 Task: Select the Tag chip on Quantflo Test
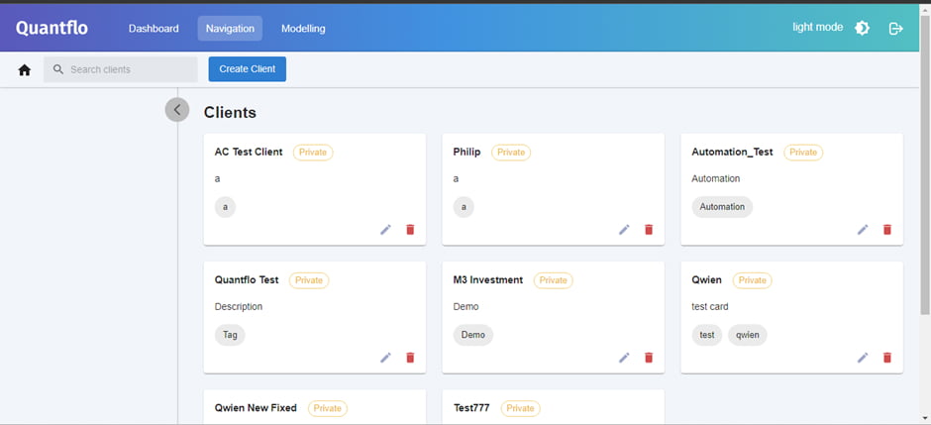pyautogui.click(x=230, y=335)
